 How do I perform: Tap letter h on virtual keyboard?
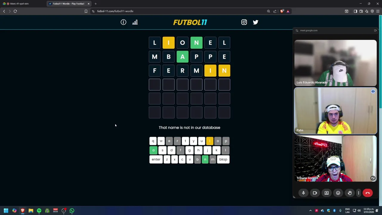(198, 150)
